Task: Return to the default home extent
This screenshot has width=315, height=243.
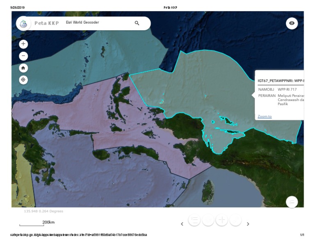Action: point(23,68)
